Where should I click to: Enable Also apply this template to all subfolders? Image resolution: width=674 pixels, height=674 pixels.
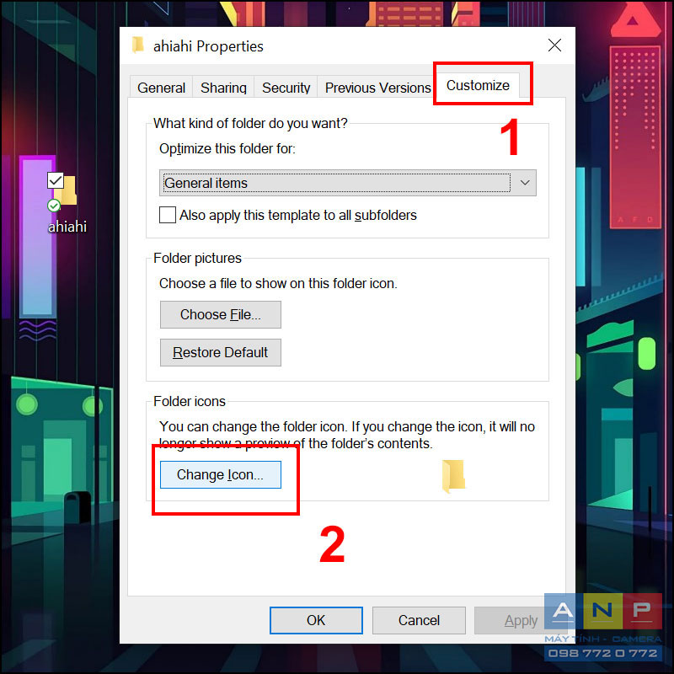[x=167, y=215]
